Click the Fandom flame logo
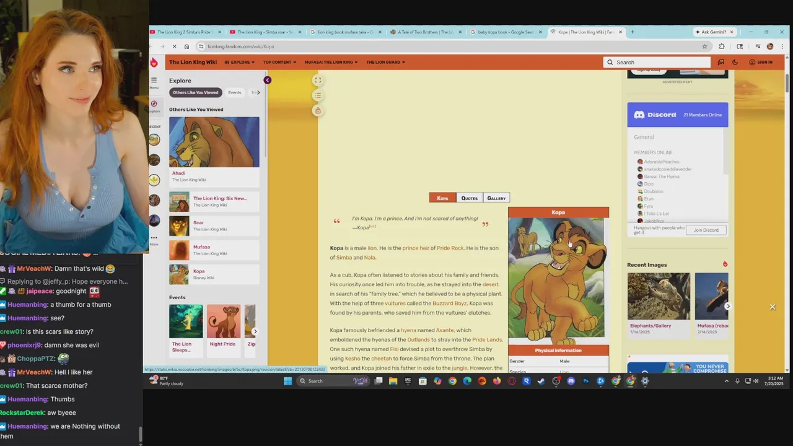This screenshot has height=446, width=793. [154, 62]
